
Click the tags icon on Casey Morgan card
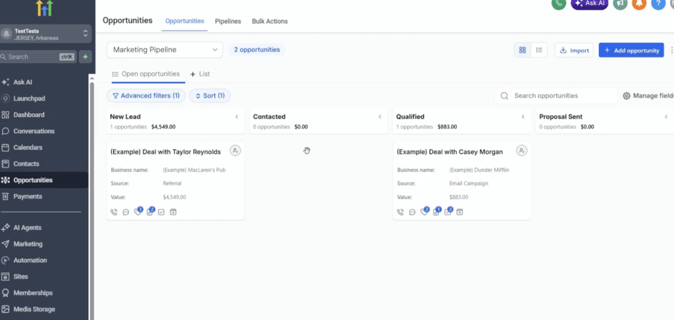425,212
